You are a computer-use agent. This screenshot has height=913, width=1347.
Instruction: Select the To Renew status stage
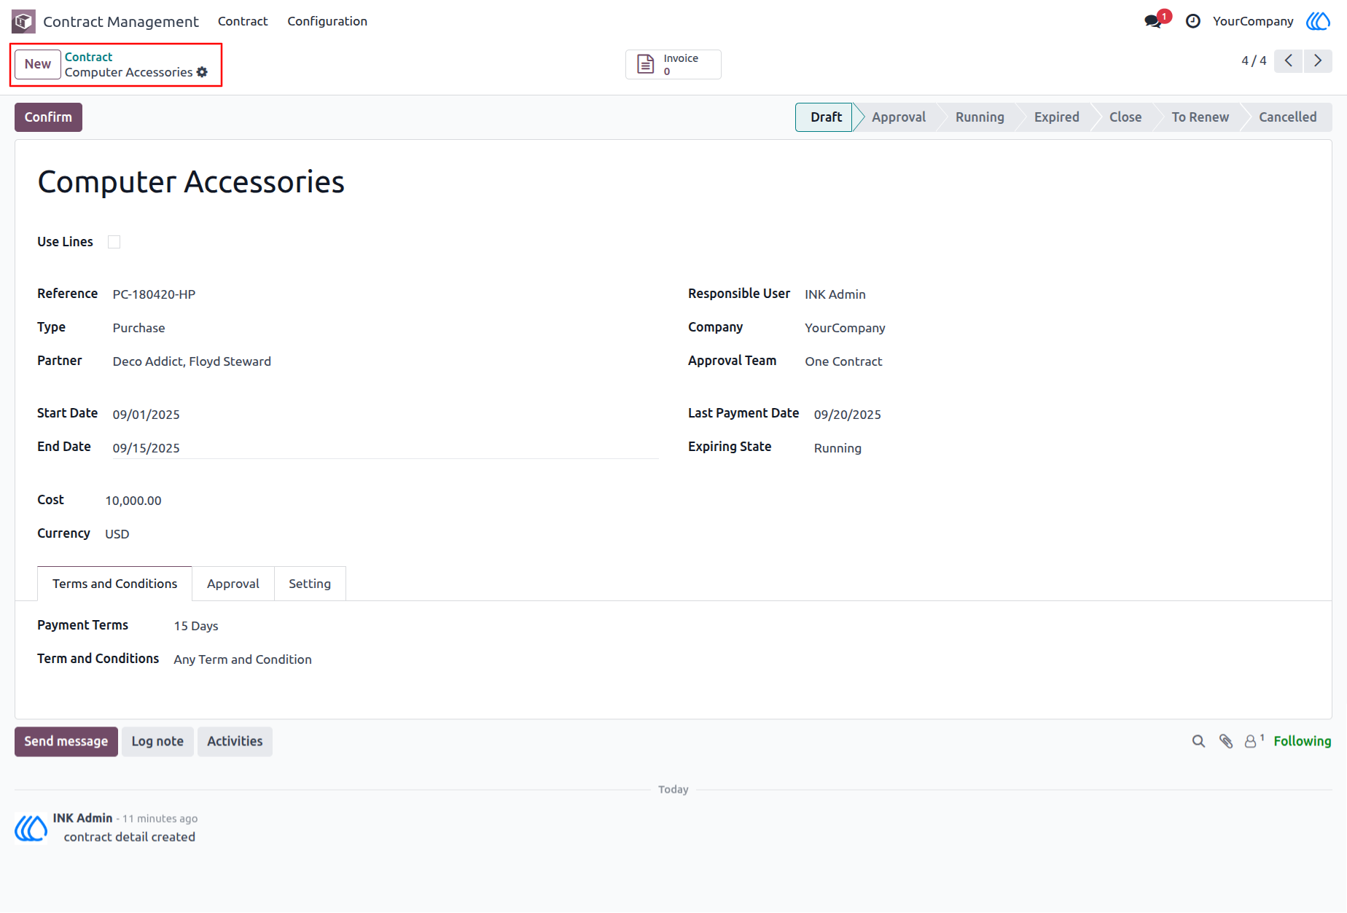tap(1200, 117)
